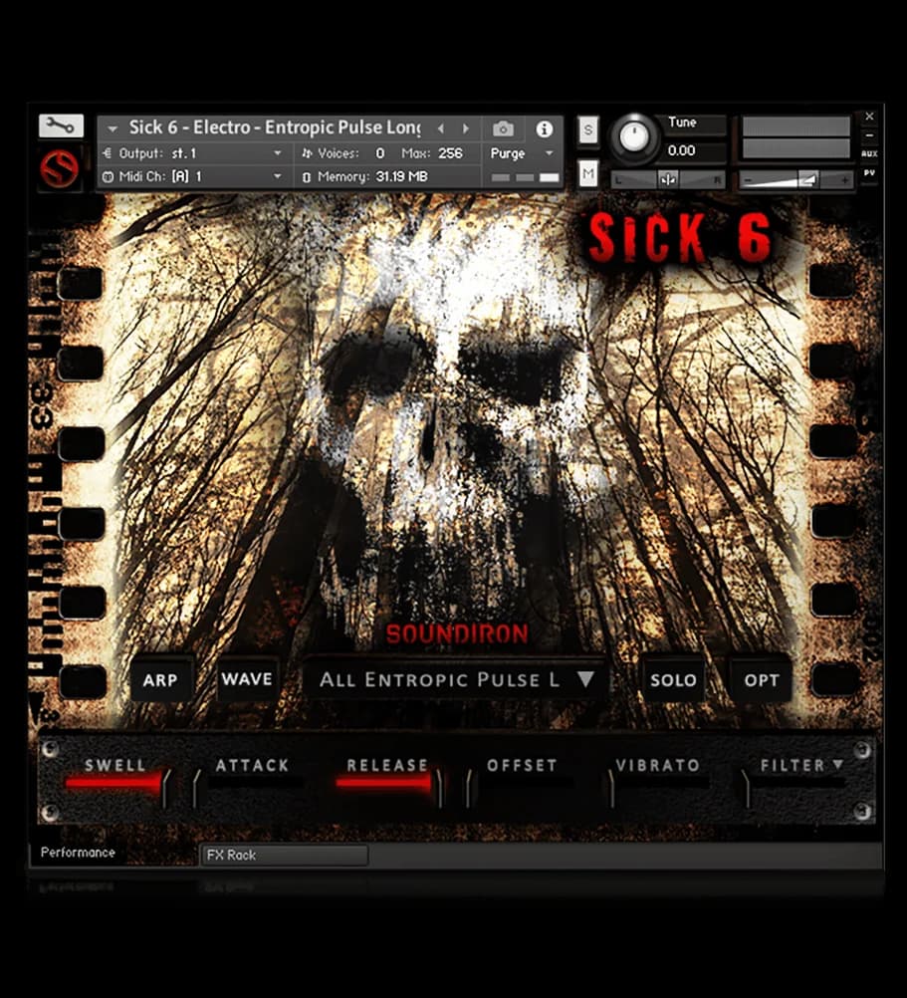Open the WAVE selection

tap(247, 679)
